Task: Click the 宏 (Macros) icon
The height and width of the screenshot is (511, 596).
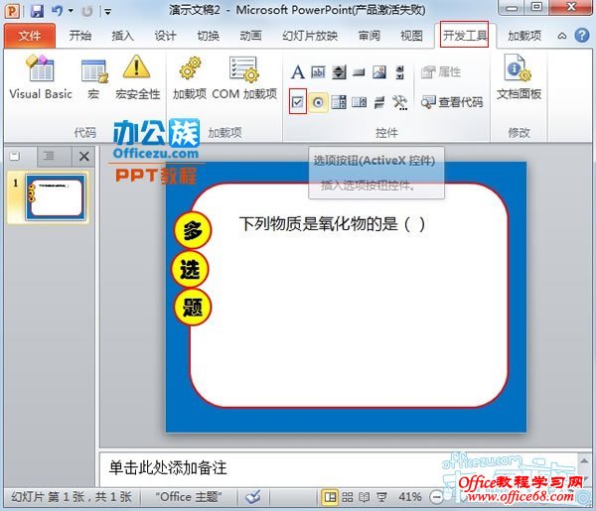Action: [x=93, y=77]
